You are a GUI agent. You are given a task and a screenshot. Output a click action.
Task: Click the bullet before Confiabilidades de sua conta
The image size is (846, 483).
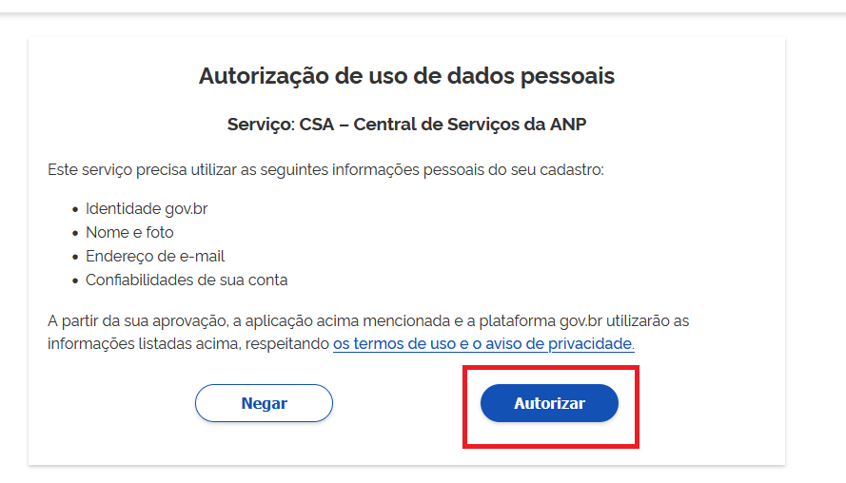click(74, 280)
